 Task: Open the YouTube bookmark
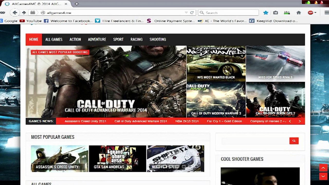(x=31, y=21)
